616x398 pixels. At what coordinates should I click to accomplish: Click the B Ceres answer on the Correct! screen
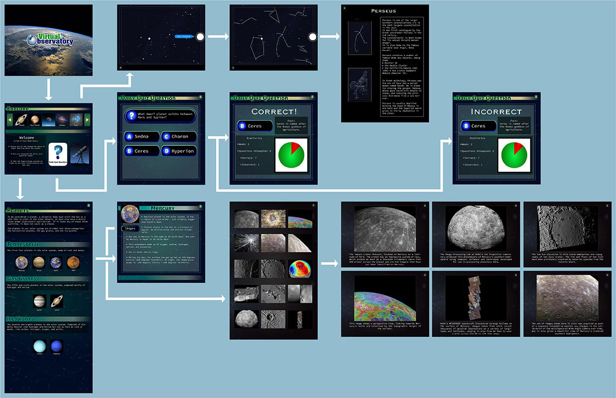tap(254, 126)
